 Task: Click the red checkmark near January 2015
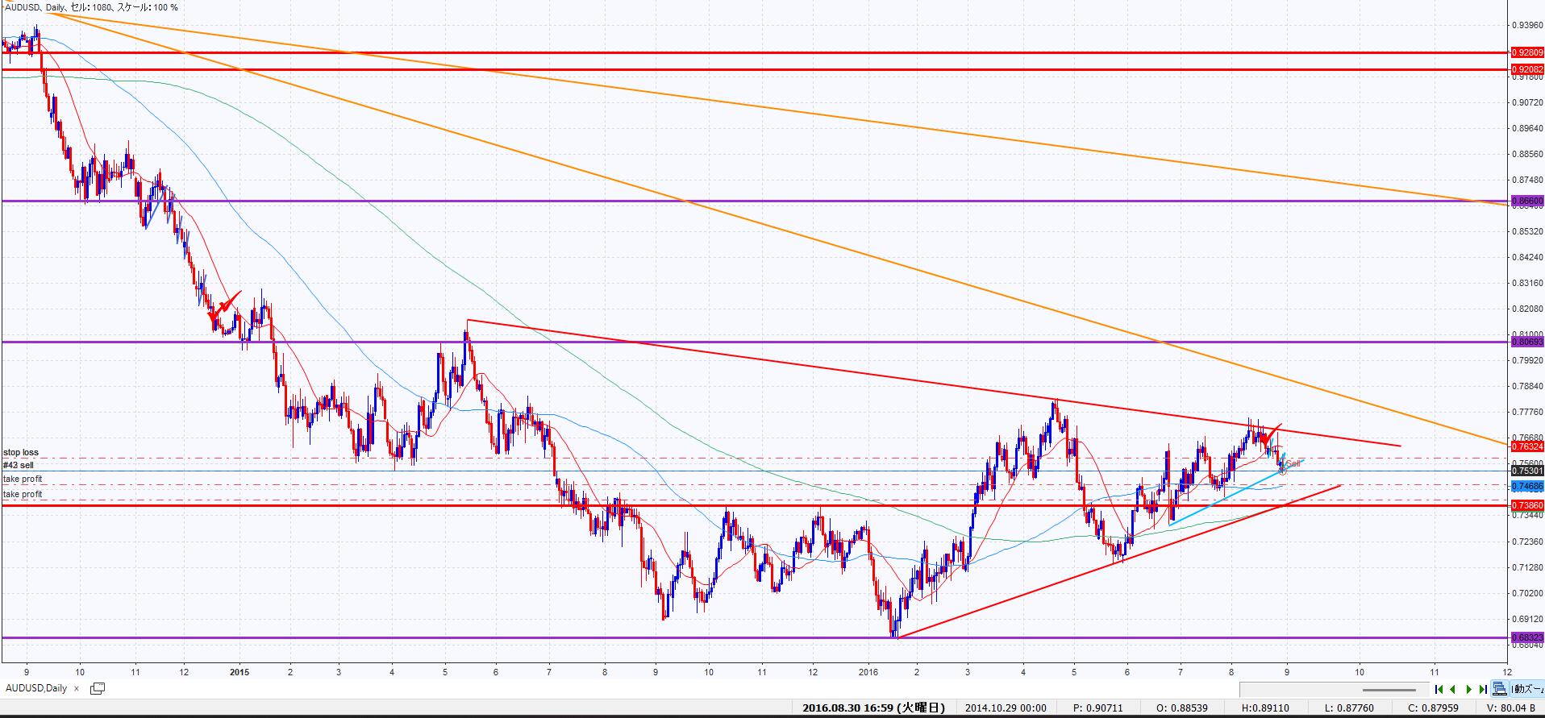coord(227,305)
